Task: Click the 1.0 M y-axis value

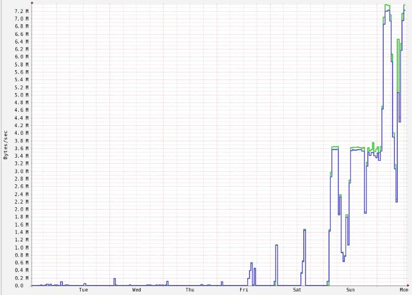Action: pyautogui.click(x=21, y=247)
